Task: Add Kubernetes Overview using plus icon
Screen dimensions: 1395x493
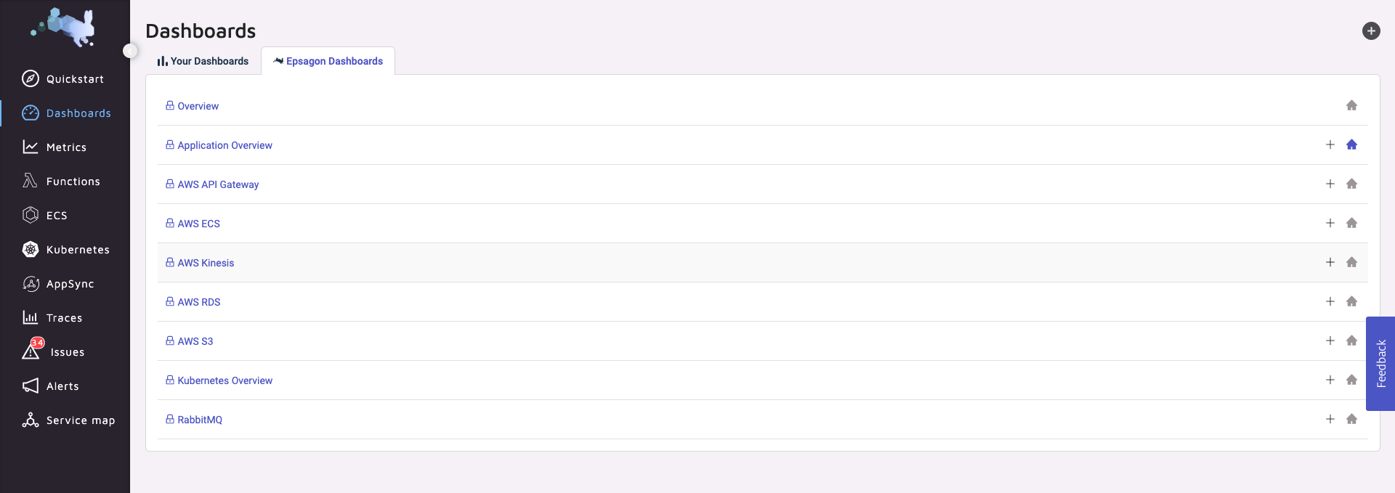Action: tap(1330, 380)
